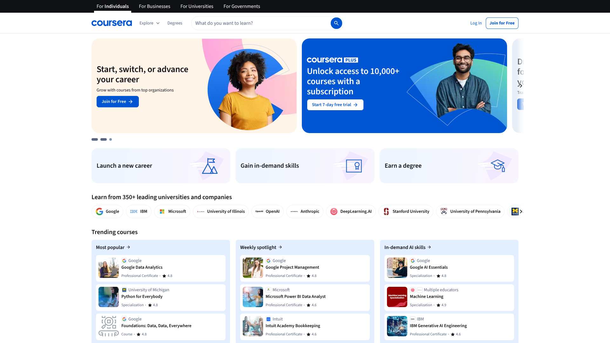Select the Google partner icon
The image size is (610, 343).
(99, 211)
